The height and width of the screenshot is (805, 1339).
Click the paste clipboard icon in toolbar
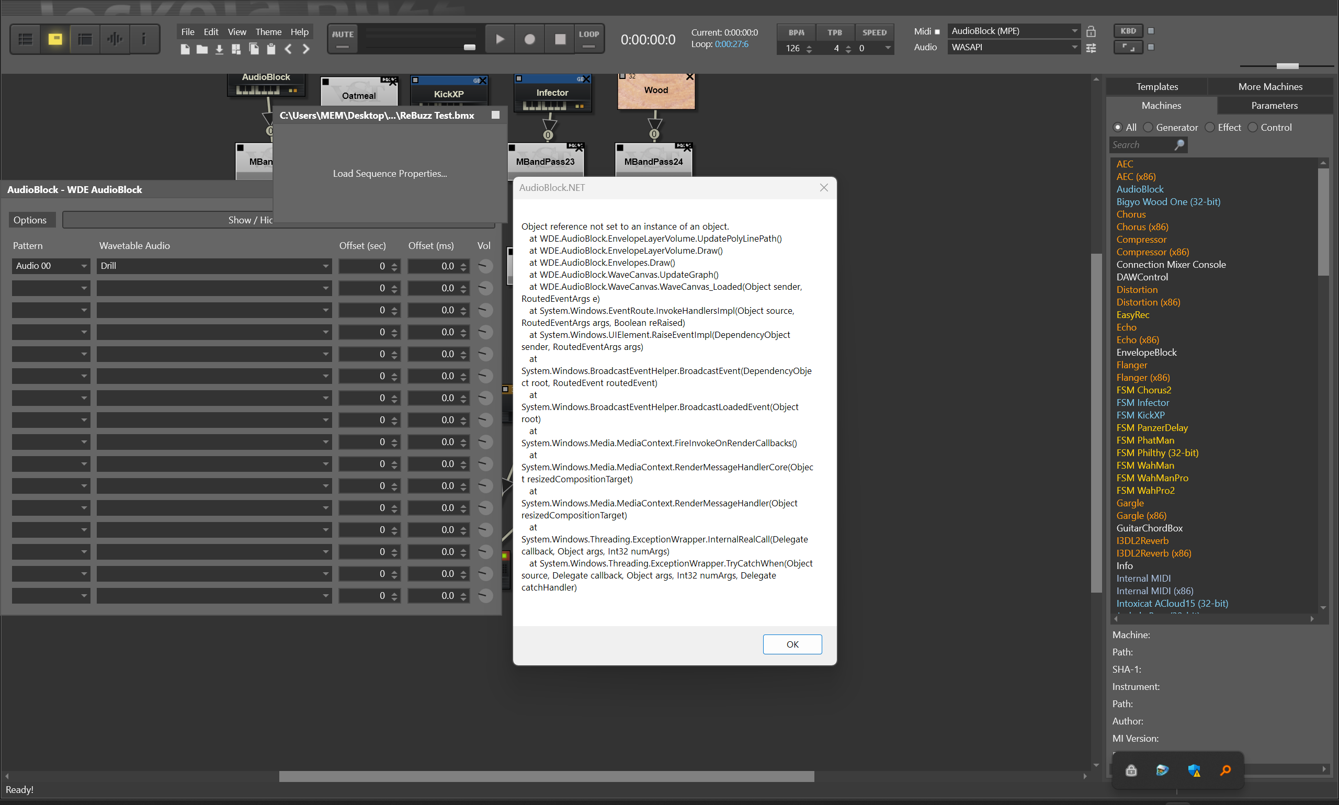tap(271, 49)
